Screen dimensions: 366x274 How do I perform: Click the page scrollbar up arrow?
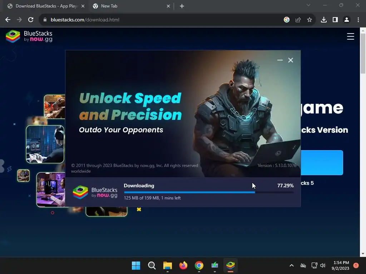(363, 31)
